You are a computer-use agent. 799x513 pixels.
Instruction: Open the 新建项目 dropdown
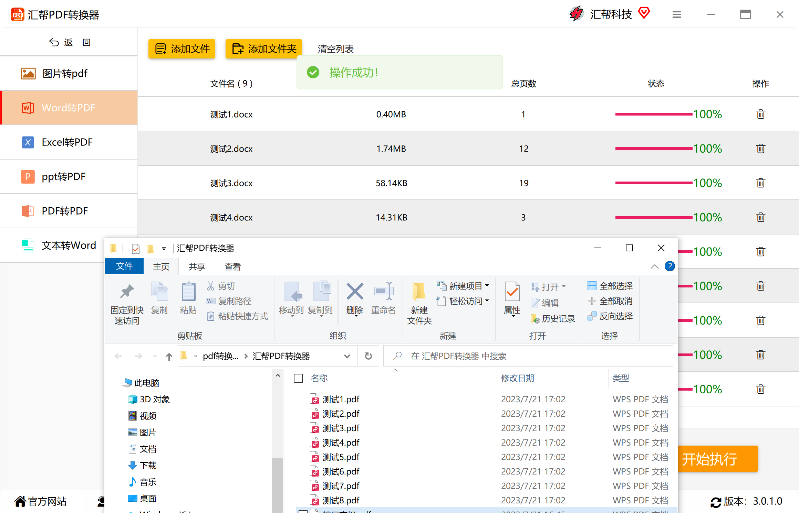pyautogui.click(x=463, y=286)
